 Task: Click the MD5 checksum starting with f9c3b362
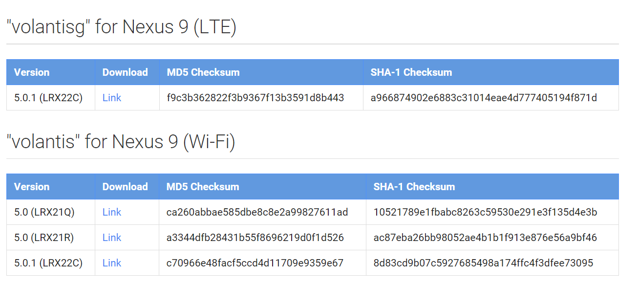coord(255,98)
